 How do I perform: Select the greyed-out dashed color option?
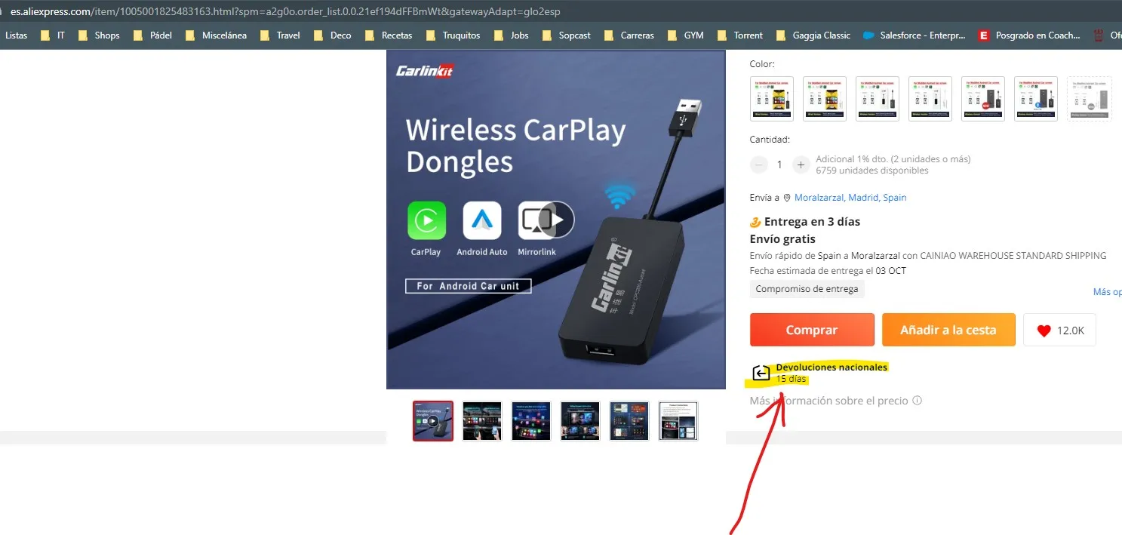[1090, 99]
